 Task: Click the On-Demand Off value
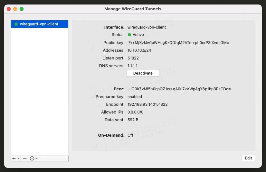130,135
